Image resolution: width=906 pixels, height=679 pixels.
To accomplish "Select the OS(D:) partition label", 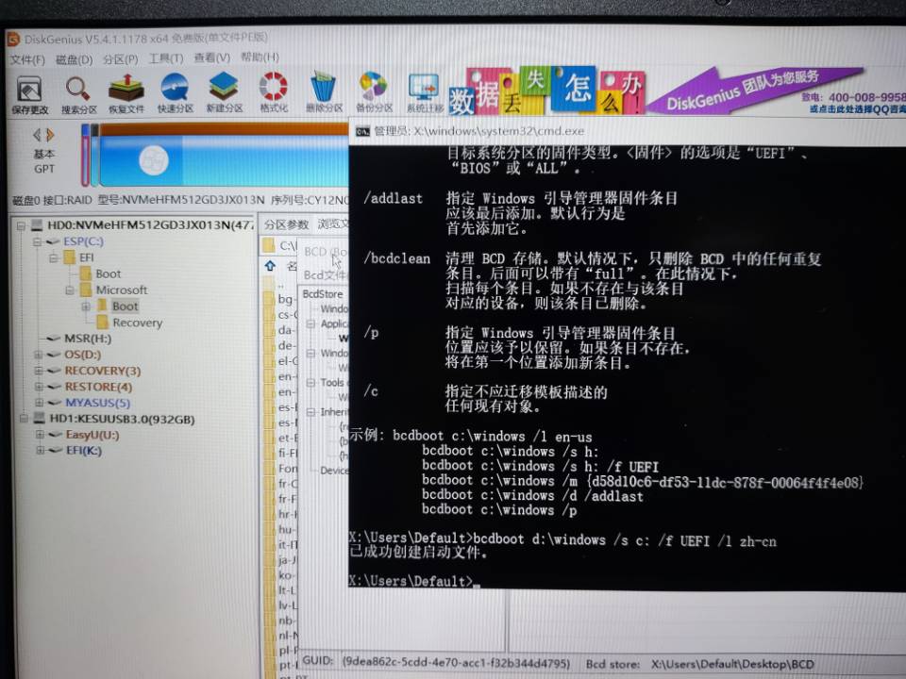I will [83, 355].
